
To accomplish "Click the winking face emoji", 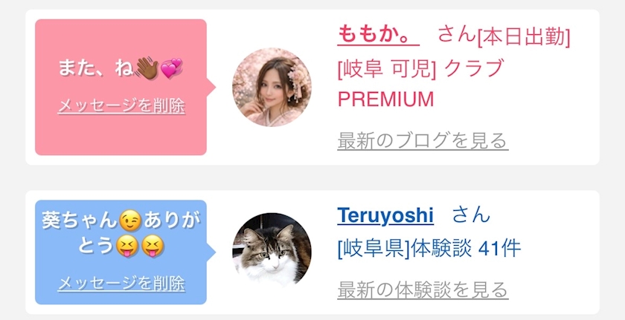I will coord(130,223).
